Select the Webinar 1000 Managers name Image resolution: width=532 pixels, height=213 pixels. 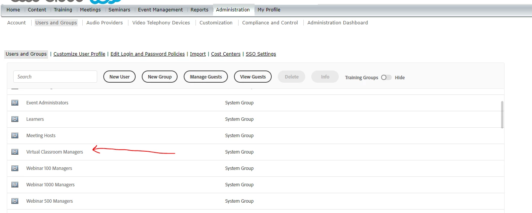(50, 185)
